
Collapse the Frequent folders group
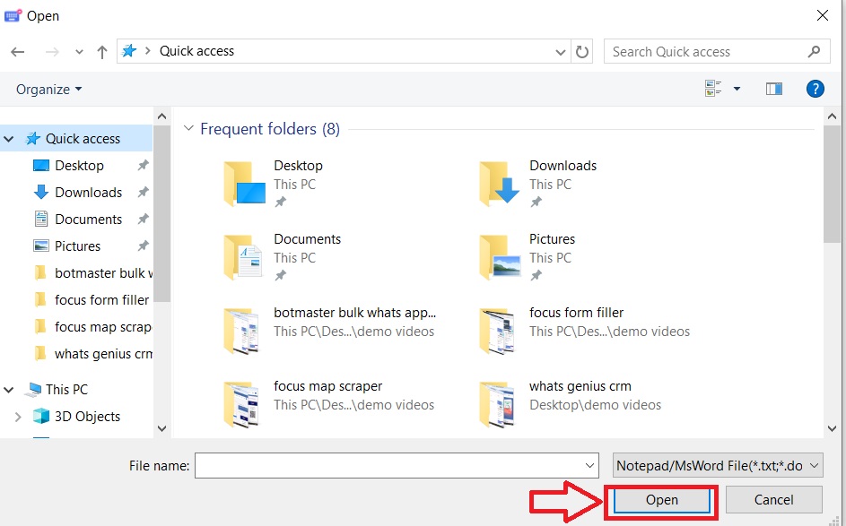(188, 128)
